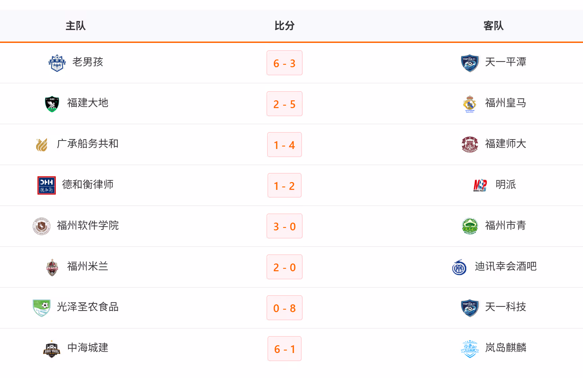Click the 明派 MP logo
The width and height of the screenshot is (583, 378).
[x=480, y=185]
